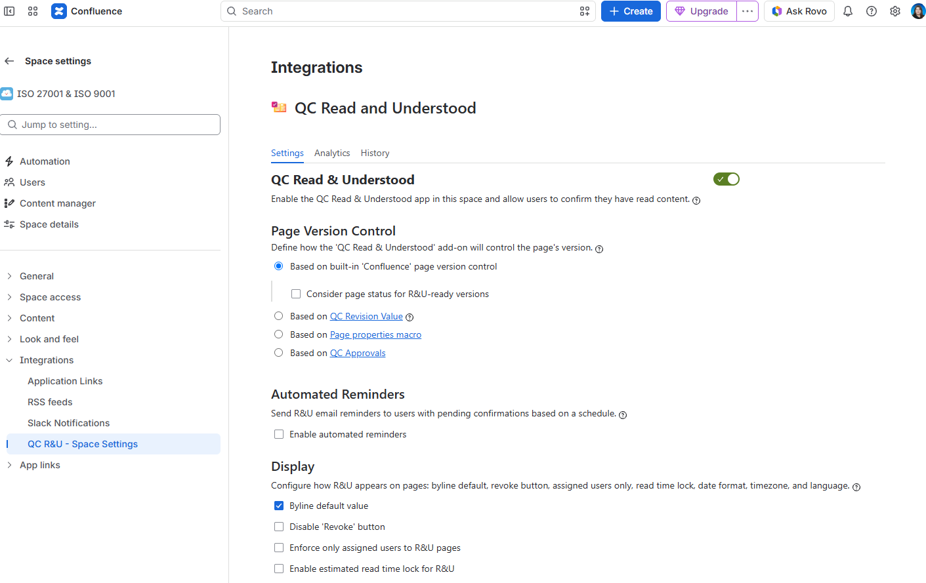The width and height of the screenshot is (926, 583).
Task: Click the Create button
Action: [x=631, y=11]
